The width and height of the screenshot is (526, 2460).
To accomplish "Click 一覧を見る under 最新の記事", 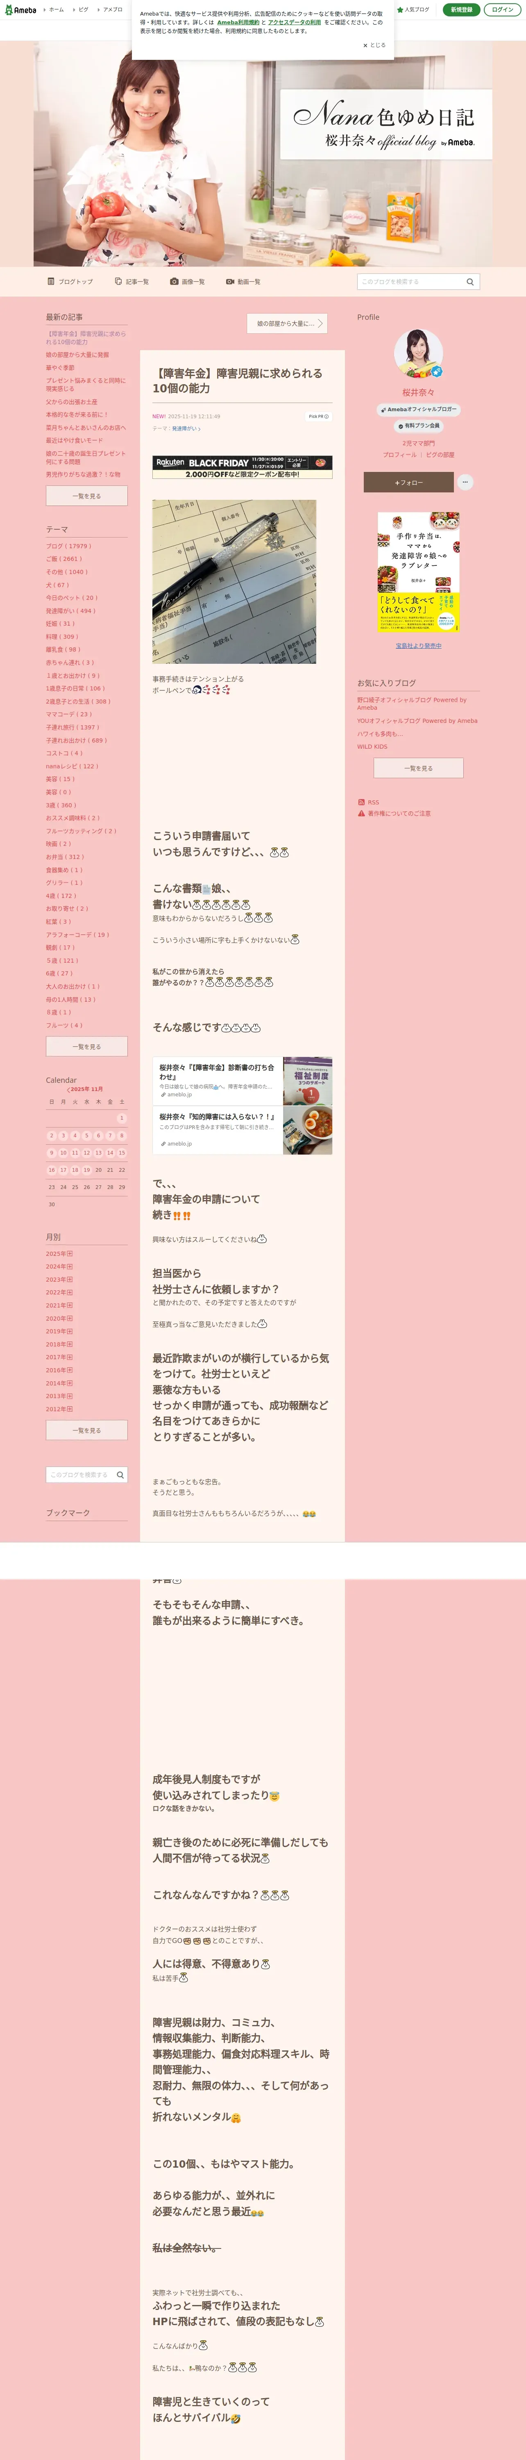I will point(87,496).
